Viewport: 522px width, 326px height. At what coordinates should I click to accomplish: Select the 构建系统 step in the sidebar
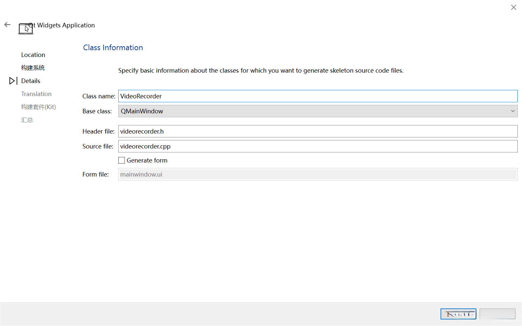(x=33, y=68)
